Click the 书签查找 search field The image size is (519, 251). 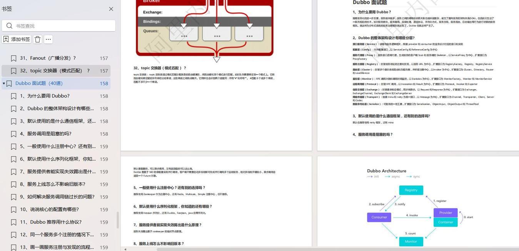click(x=58, y=26)
